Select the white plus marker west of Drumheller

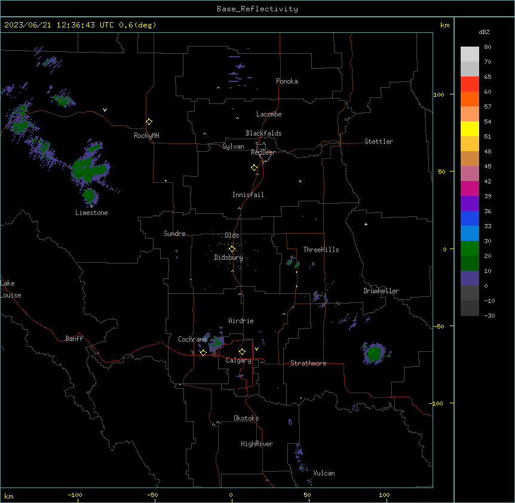pos(366,224)
